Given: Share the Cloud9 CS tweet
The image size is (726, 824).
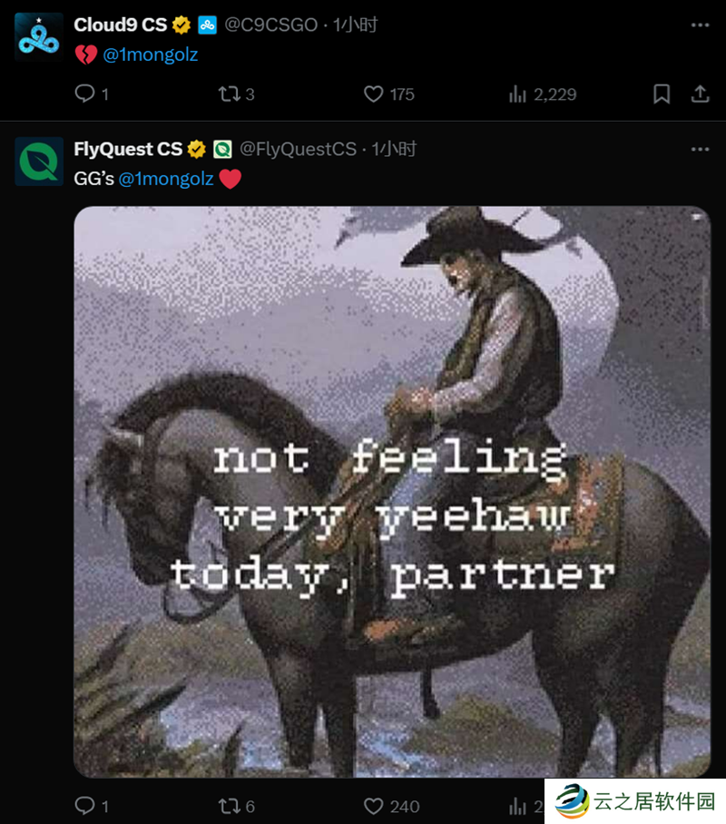Looking at the screenshot, I should click(701, 94).
